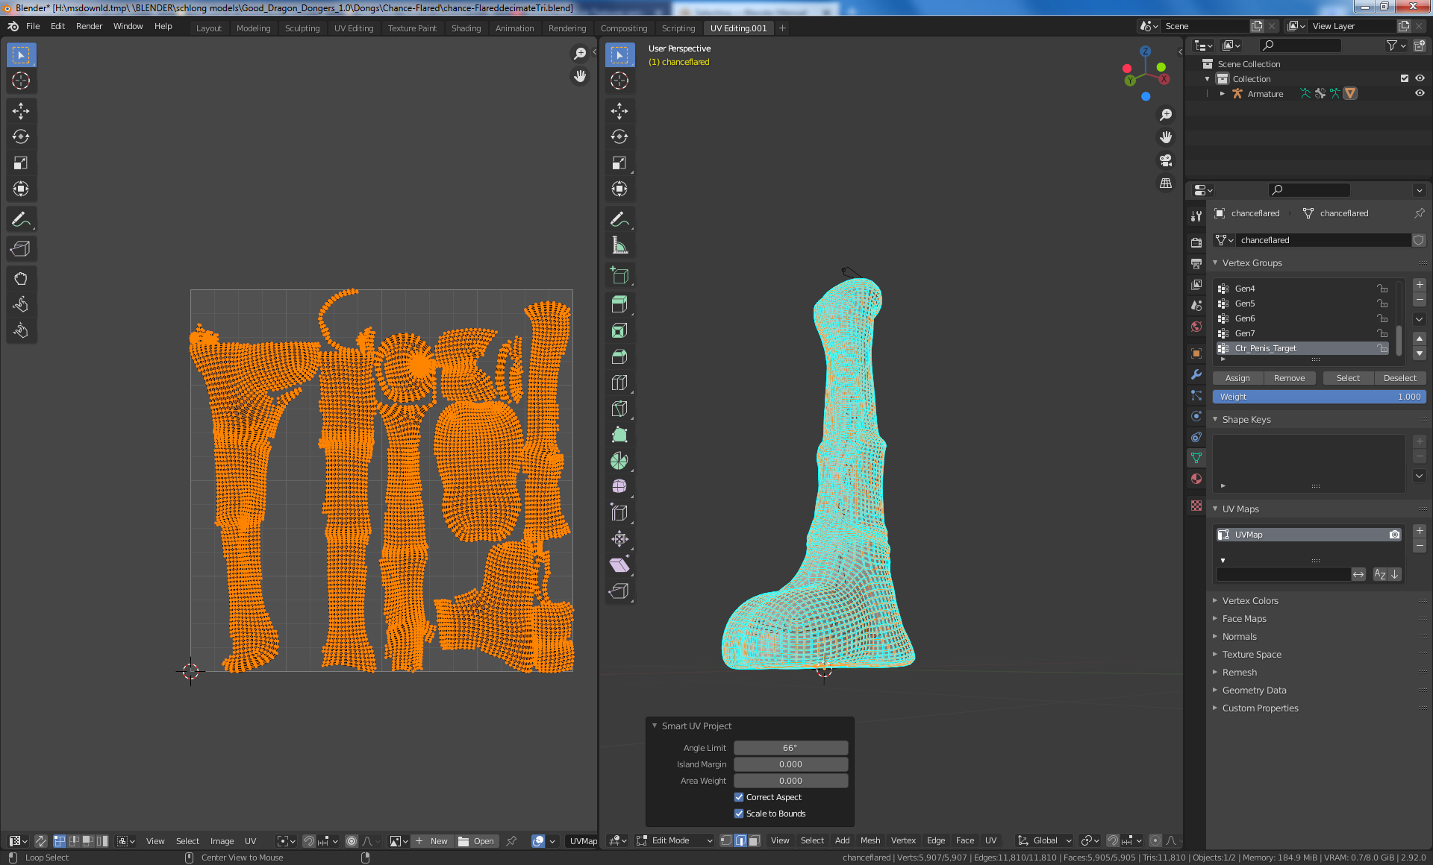
Task: Collapse the Vertex Groups panel
Action: click(1215, 262)
